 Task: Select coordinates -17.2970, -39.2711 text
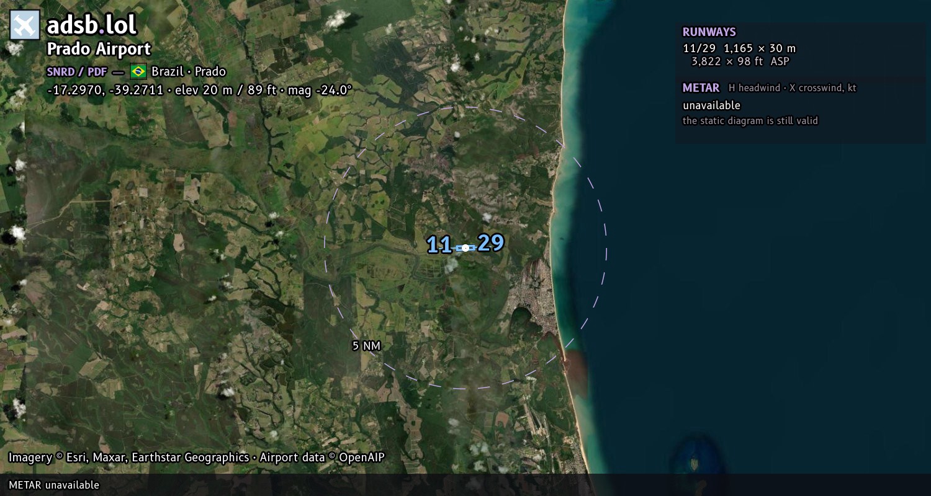click(105, 90)
